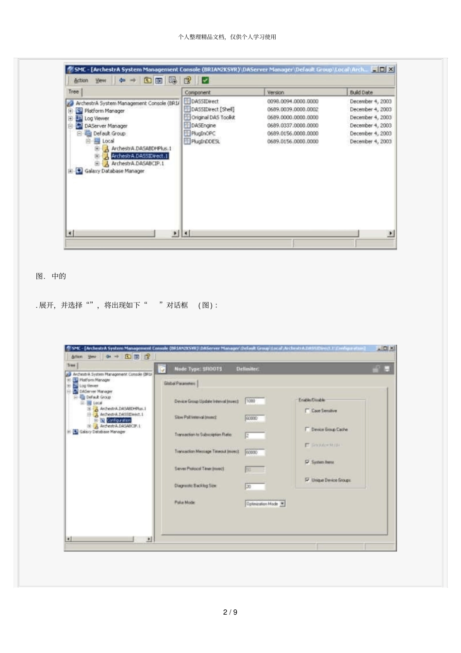The width and height of the screenshot is (461, 653).
Task: Expand the highlighted ArchestrA.DASSIDirect.1 tree node
Action: [x=97, y=156]
